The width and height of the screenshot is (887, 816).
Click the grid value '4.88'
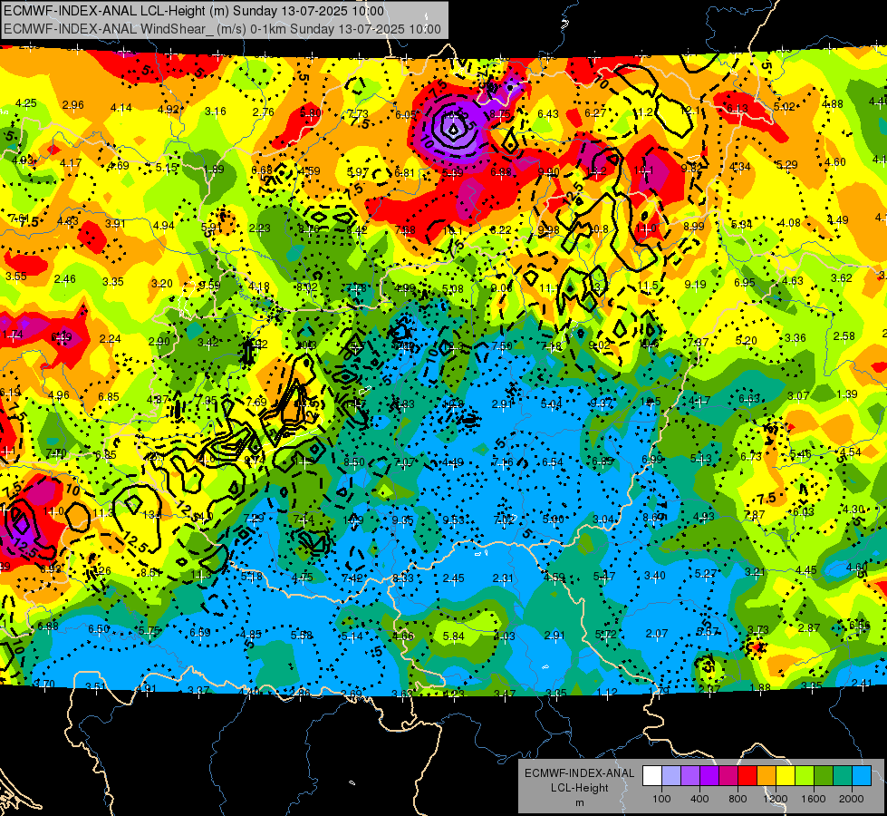832,103
